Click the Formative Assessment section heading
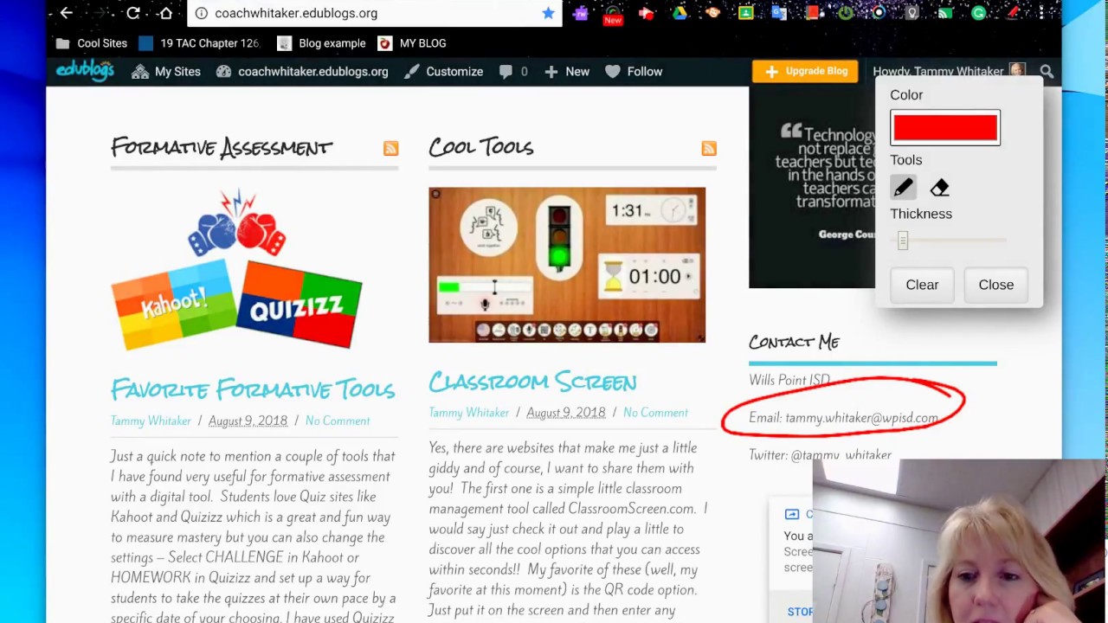1108x623 pixels. (222, 148)
